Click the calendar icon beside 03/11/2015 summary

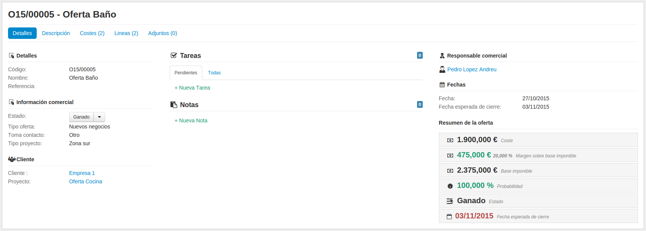coord(449,217)
